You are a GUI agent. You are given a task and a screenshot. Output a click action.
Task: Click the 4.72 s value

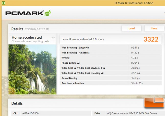tap(134, 58)
